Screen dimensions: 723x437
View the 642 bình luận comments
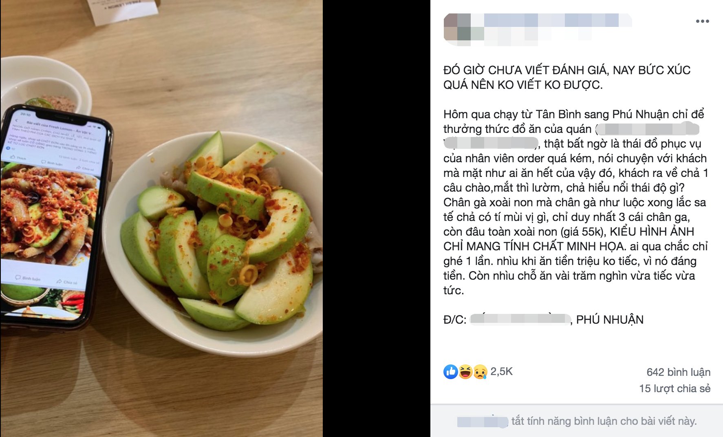(x=678, y=372)
